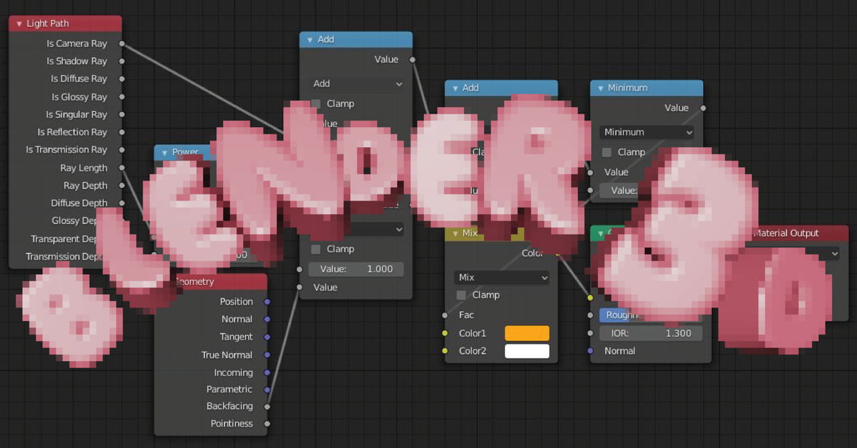Click the Material Output node title
857x448 pixels.
[785, 233]
